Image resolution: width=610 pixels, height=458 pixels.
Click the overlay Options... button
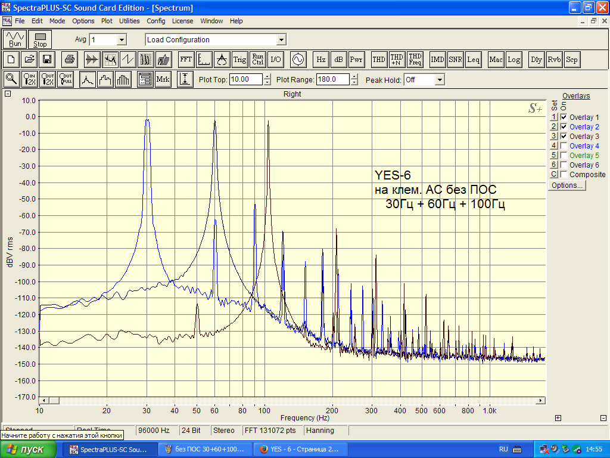[x=567, y=185]
